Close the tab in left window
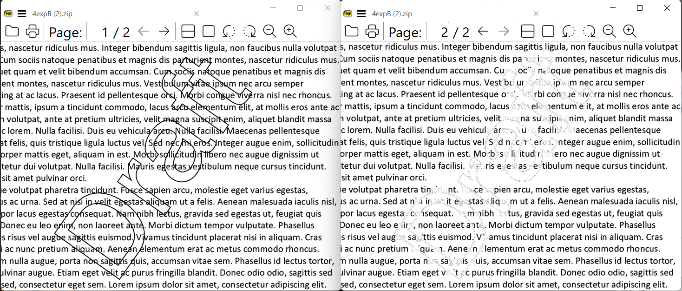 pyautogui.click(x=197, y=14)
